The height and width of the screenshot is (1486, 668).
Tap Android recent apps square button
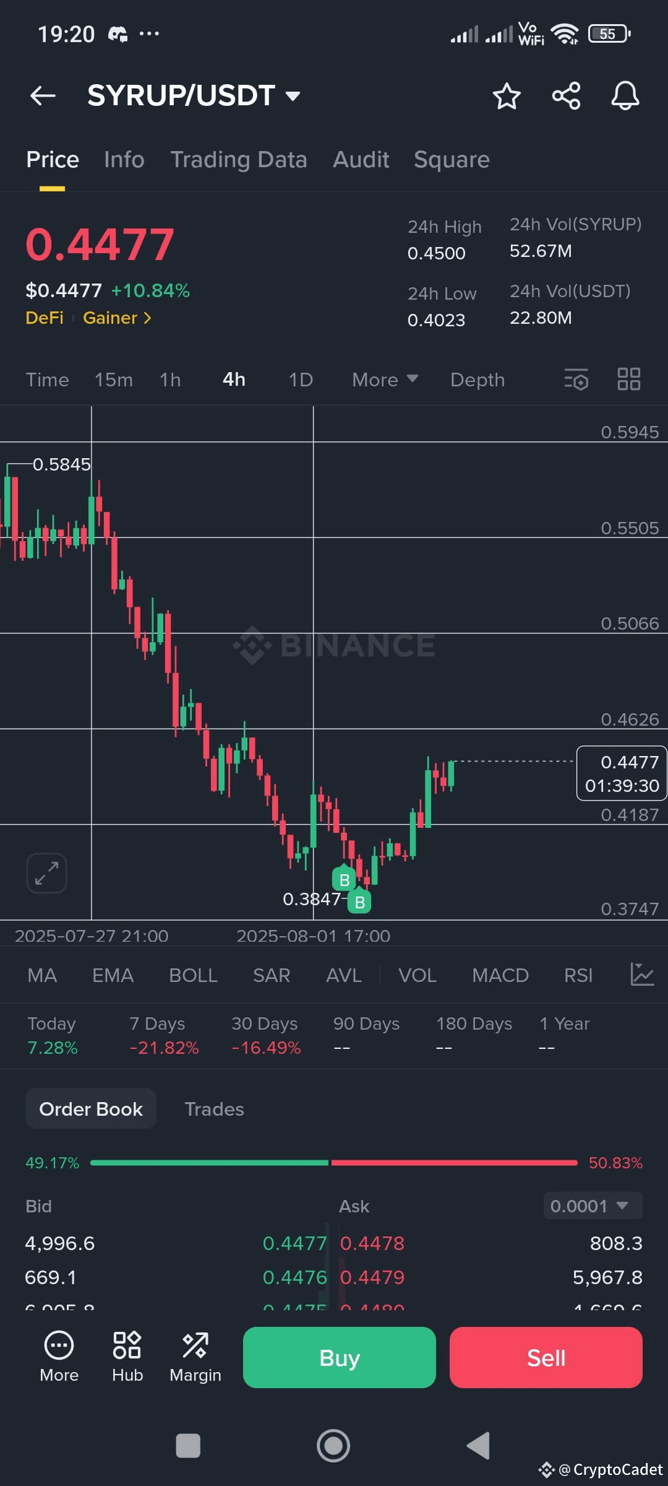click(188, 1446)
